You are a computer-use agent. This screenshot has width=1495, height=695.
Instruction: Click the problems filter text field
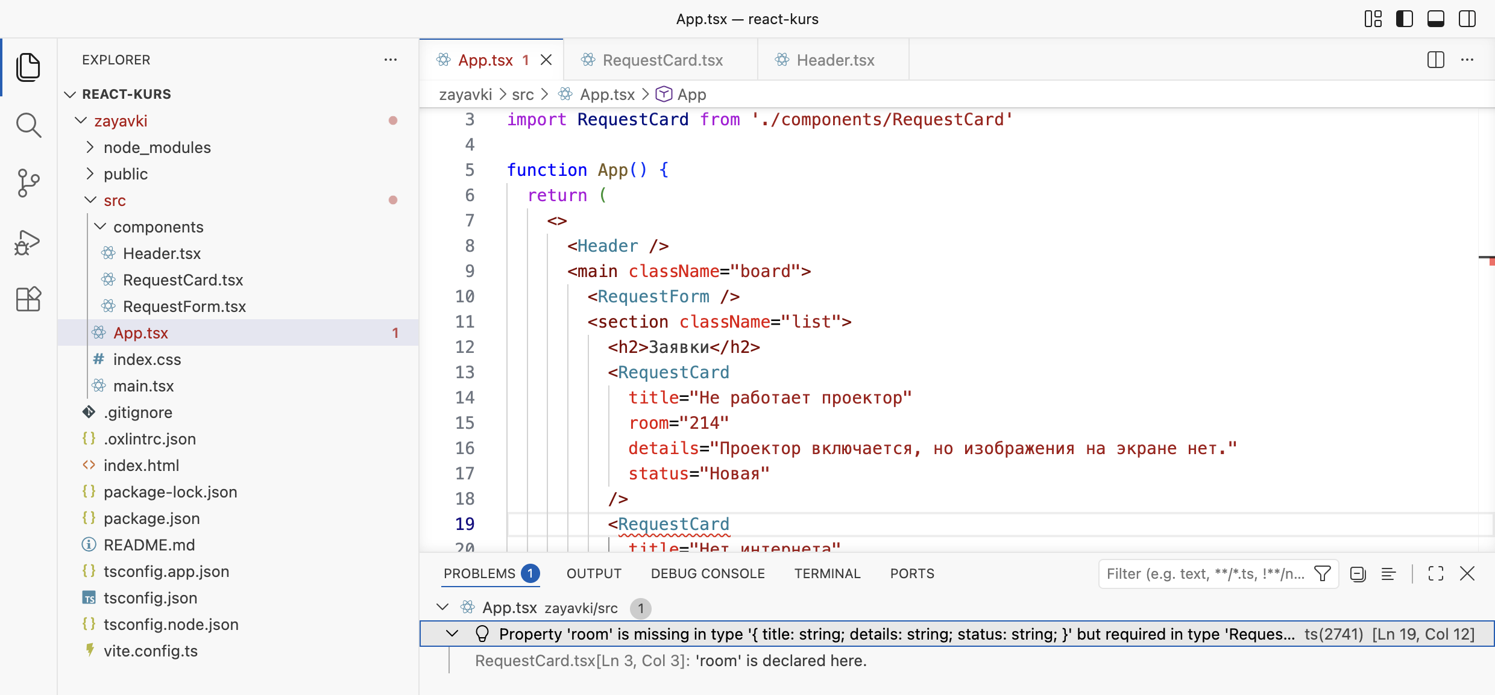click(1204, 573)
